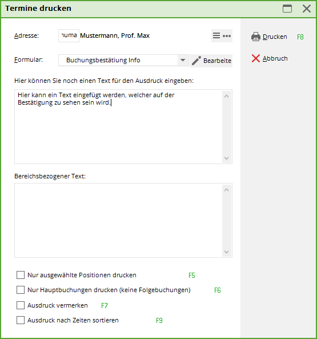Toggle the Ausdruck vermerken checkbox
317x339 pixels.
pyautogui.click(x=21, y=305)
